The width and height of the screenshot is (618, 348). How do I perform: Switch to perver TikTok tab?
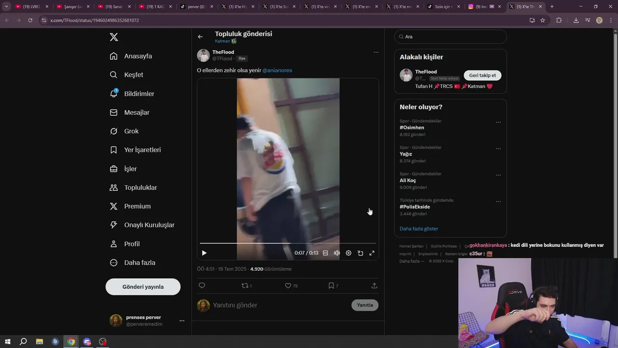point(197,7)
